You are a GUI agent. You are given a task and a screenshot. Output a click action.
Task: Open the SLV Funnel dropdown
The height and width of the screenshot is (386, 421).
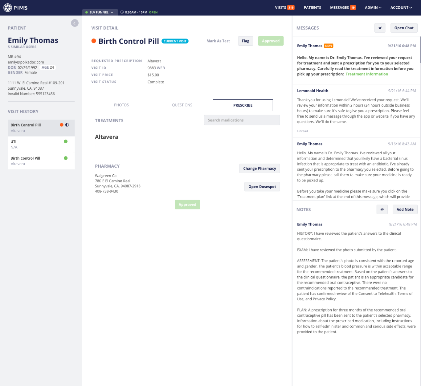point(100,12)
